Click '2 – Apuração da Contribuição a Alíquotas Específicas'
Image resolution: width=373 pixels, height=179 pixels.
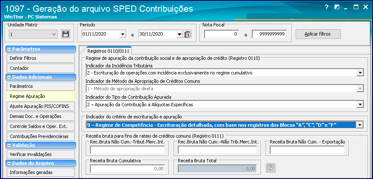140,104
